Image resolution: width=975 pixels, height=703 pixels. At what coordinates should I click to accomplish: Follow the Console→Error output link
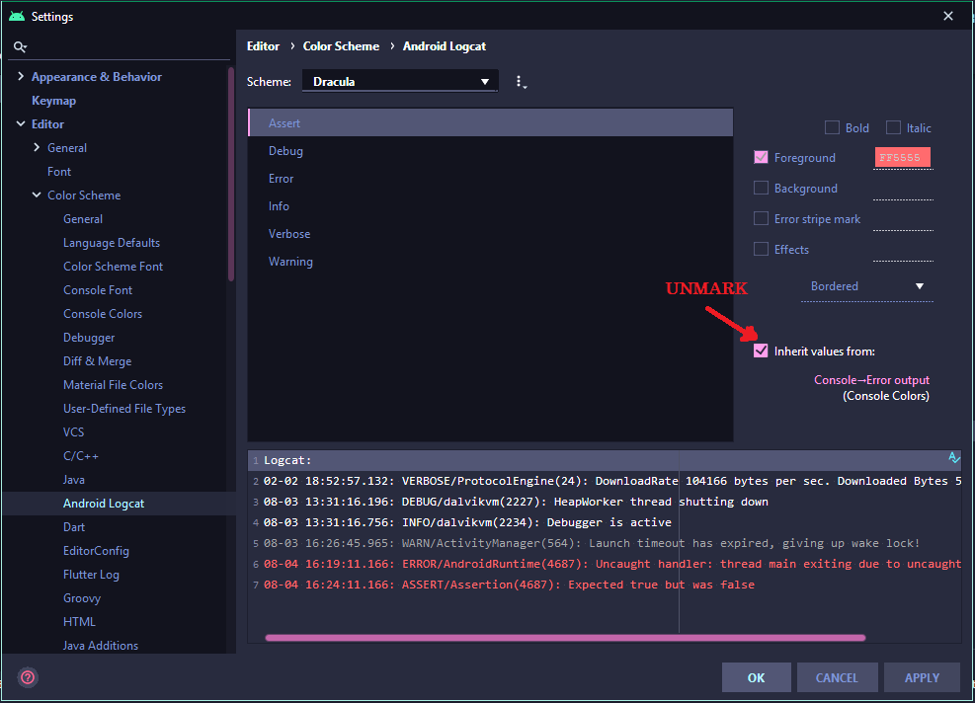(871, 380)
